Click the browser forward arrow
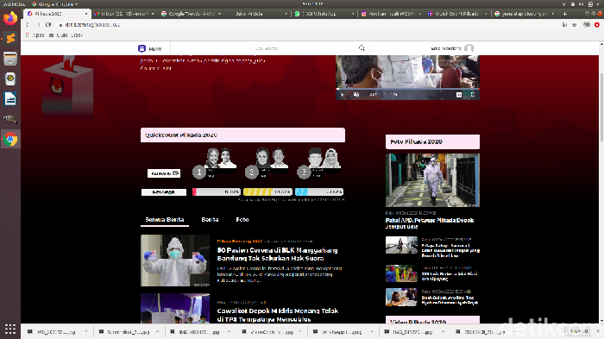This screenshot has height=339, width=604. (x=38, y=25)
